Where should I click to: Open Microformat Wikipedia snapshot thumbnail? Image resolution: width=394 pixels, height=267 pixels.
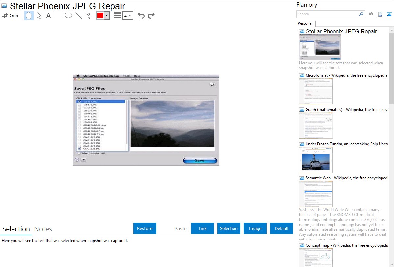coord(316,91)
